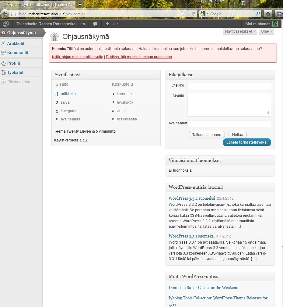This screenshot has height=307, width=283.
Task: Follow the 'Kyllä, ohjaa minut profiilisivulle' link
Action: (x=78, y=57)
